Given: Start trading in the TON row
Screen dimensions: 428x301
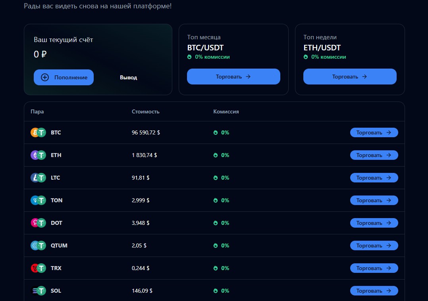Looking at the screenshot, I should point(374,200).
